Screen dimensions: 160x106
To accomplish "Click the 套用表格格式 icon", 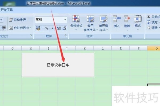I will [x=90, y=19].
